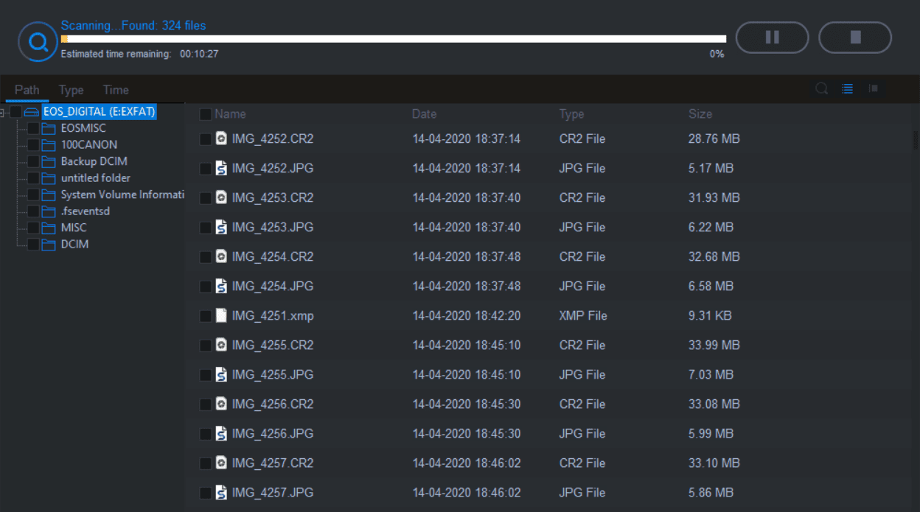
Task: Tick the checkbox for IMG_4253.JPG
Action: pyautogui.click(x=206, y=228)
